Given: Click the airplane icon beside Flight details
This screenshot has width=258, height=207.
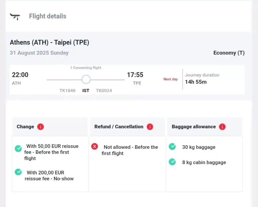Looking at the screenshot, I should pos(15,16).
